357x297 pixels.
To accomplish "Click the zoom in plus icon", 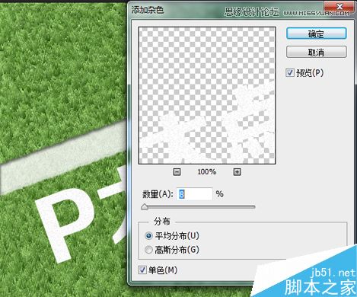I will (237, 172).
